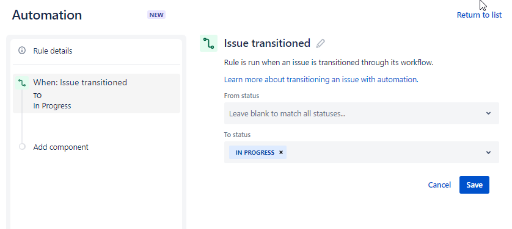Expand the From status dropdown arrow
Viewport: 512px width, 229px height.
tap(488, 113)
